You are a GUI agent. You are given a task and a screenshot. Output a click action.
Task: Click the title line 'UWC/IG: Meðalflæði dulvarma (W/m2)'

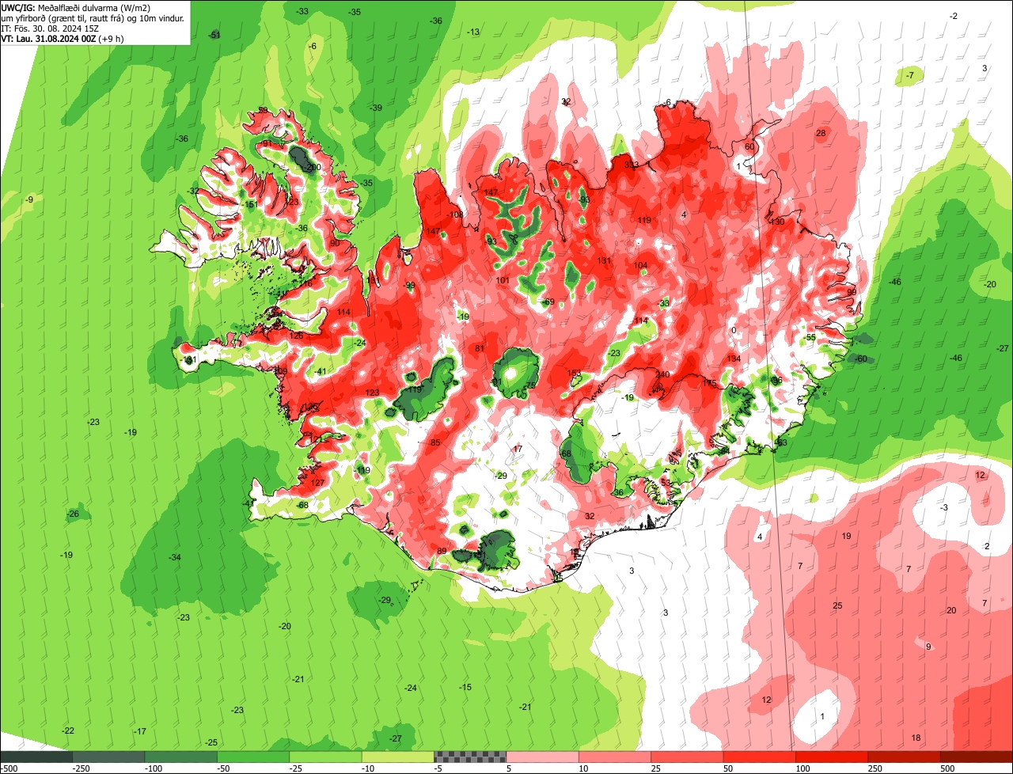(77, 7)
